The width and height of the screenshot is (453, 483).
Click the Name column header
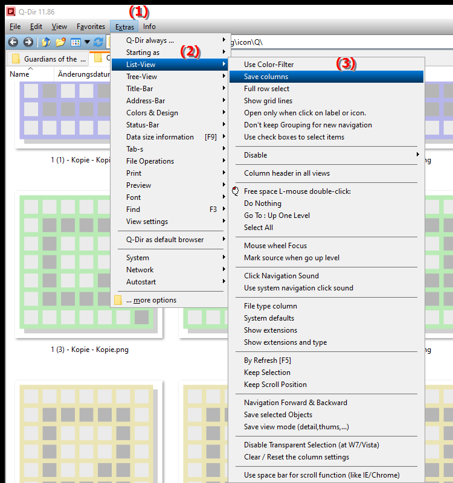[19, 74]
